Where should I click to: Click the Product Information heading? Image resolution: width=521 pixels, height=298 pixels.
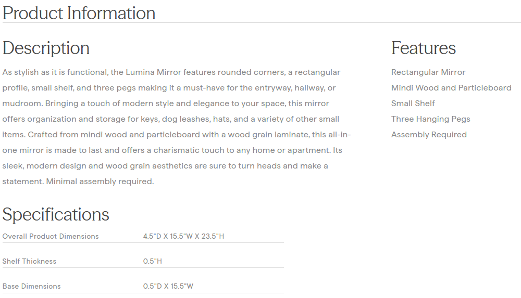[x=79, y=13]
